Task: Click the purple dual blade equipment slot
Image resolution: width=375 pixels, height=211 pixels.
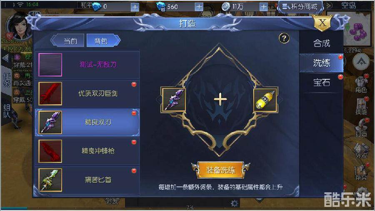Action: [173, 100]
